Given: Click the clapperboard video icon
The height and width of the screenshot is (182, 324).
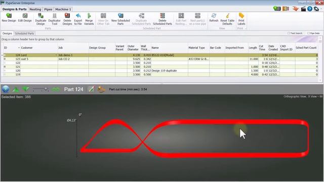Looking at the screenshot, I should [303, 9].
